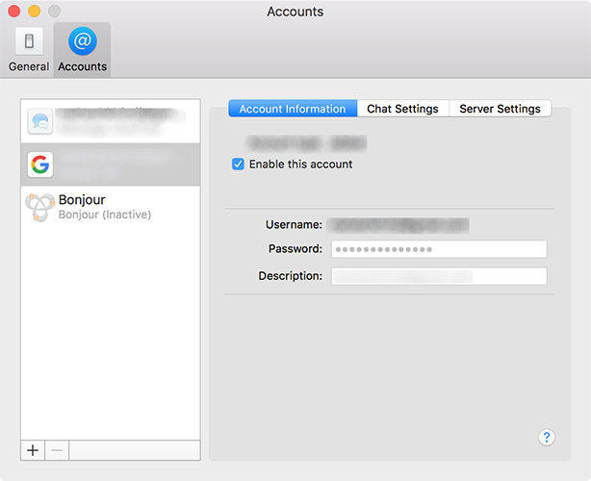Close the Accounts window with red button
This screenshot has width=591, height=481.
tap(14, 13)
